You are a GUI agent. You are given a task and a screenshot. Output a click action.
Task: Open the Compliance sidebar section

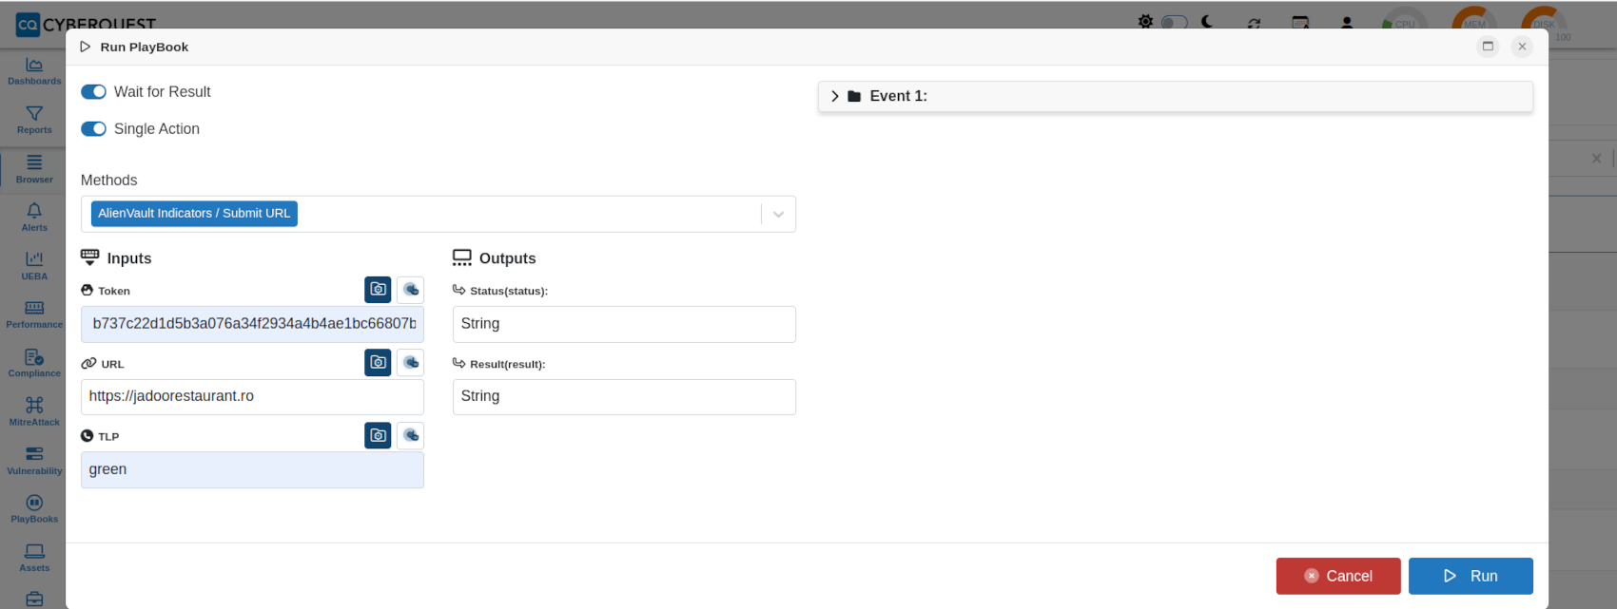(34, 364)
